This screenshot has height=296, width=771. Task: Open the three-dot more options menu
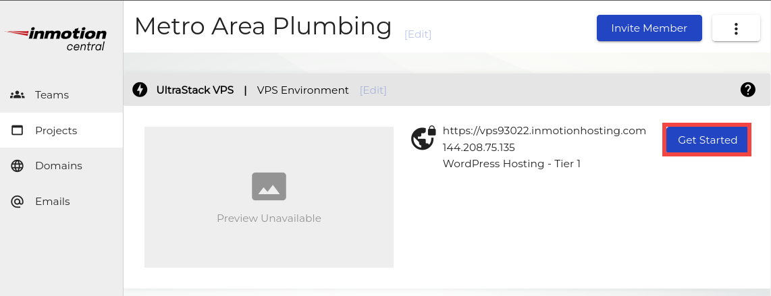[x=736, y=29]
